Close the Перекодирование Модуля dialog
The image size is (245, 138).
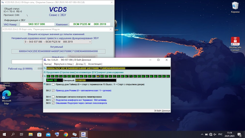pyautogui.click(x=111, y=29)
